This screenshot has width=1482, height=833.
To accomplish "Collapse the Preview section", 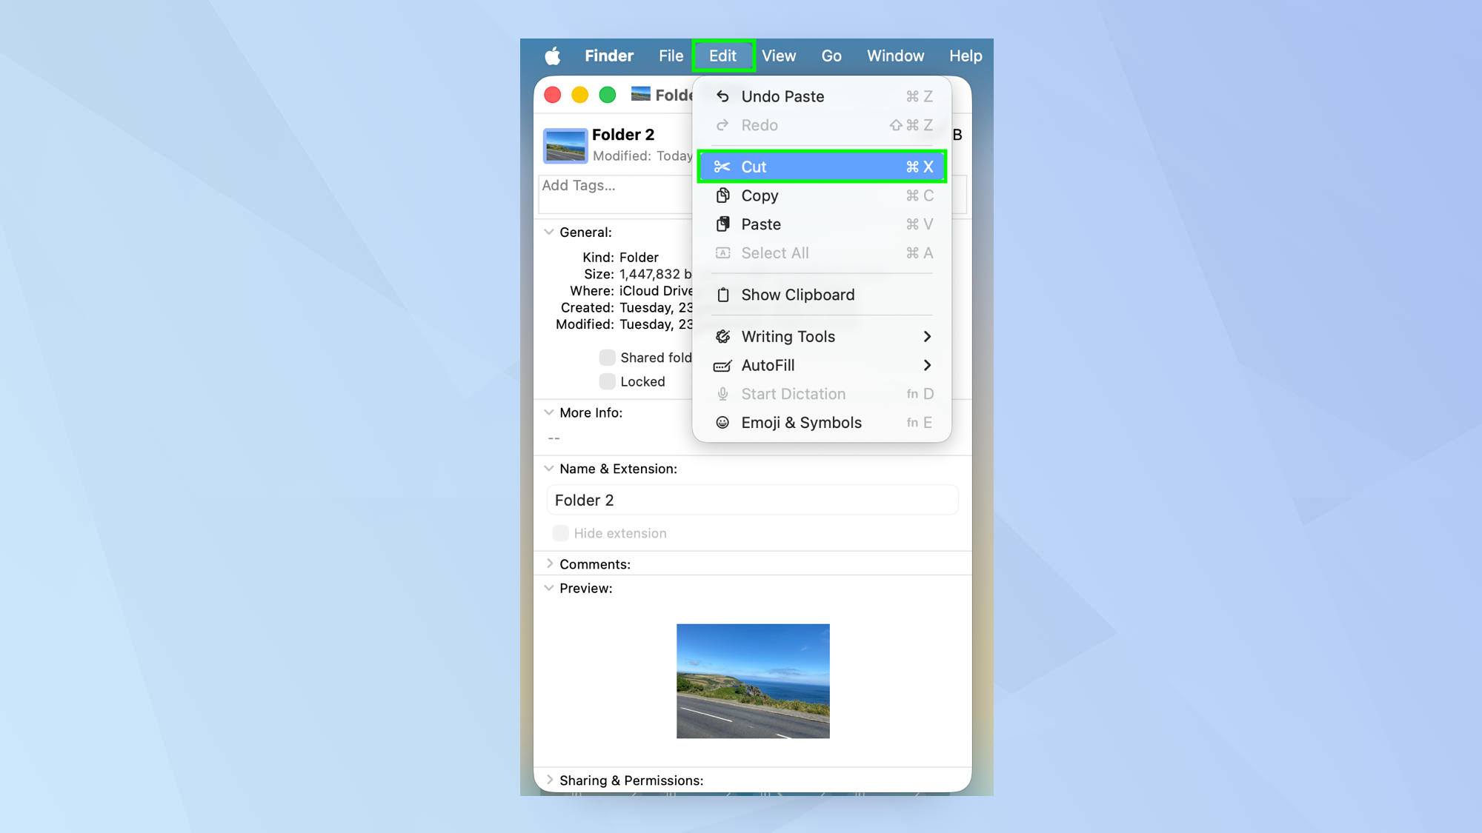I will 549,588.
